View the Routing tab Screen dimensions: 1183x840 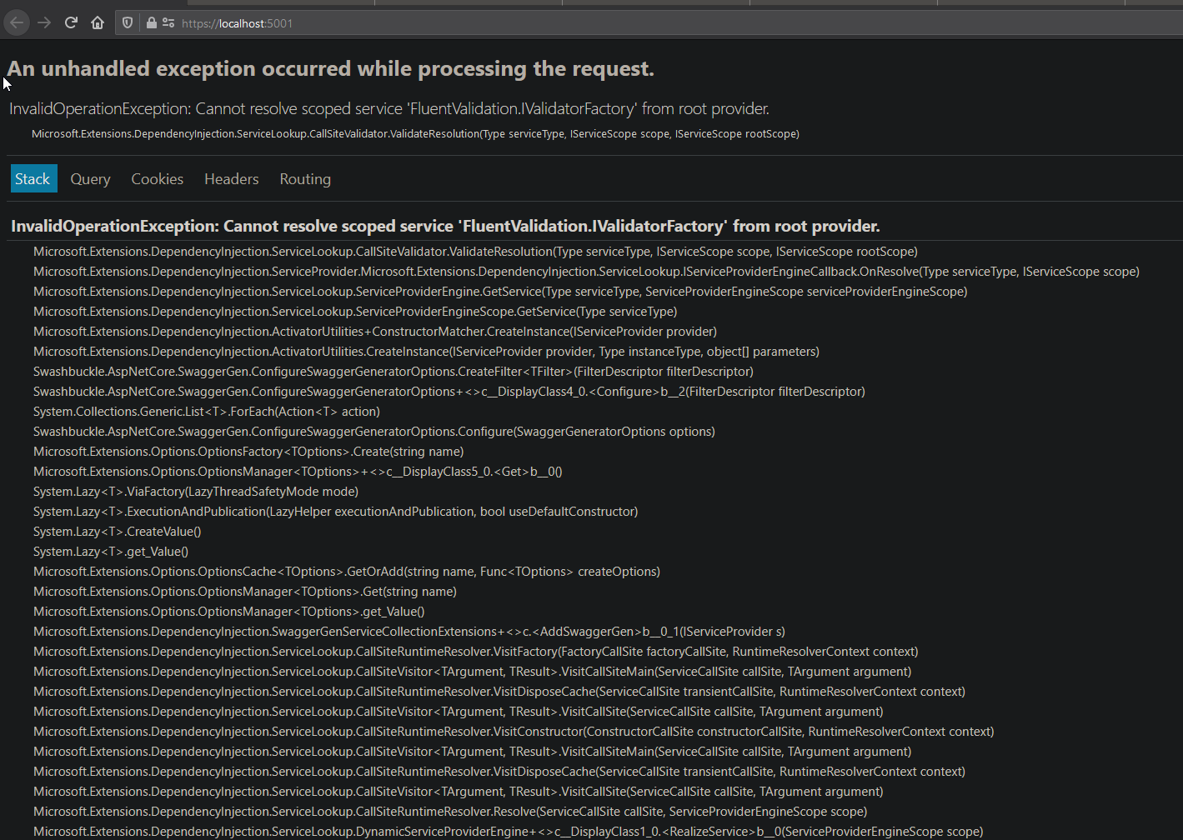point(305,179)
